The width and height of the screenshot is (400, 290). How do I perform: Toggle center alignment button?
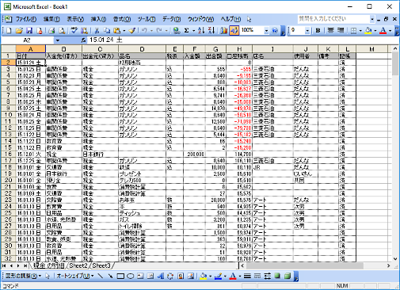click(330, 31)
